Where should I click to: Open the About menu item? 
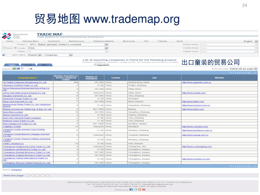point(180,41)
